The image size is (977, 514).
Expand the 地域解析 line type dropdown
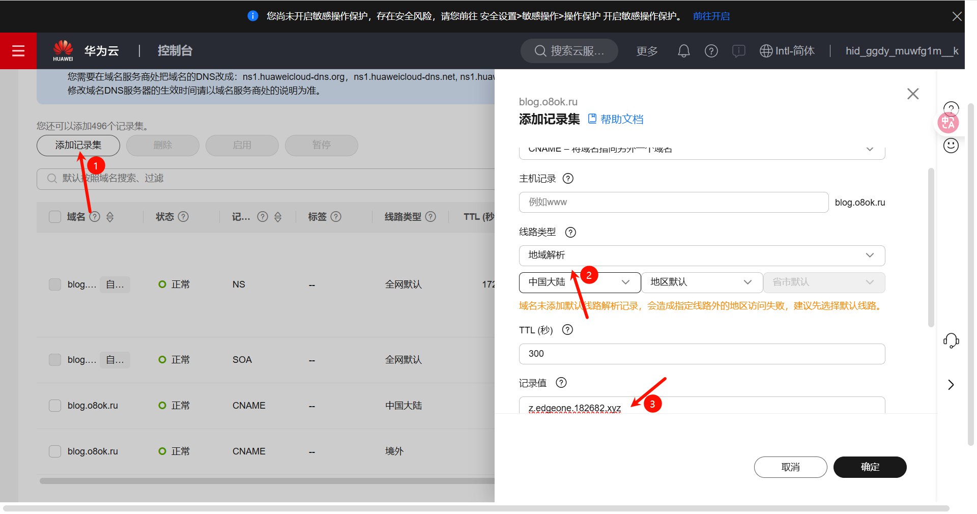[x=702, y=255]
